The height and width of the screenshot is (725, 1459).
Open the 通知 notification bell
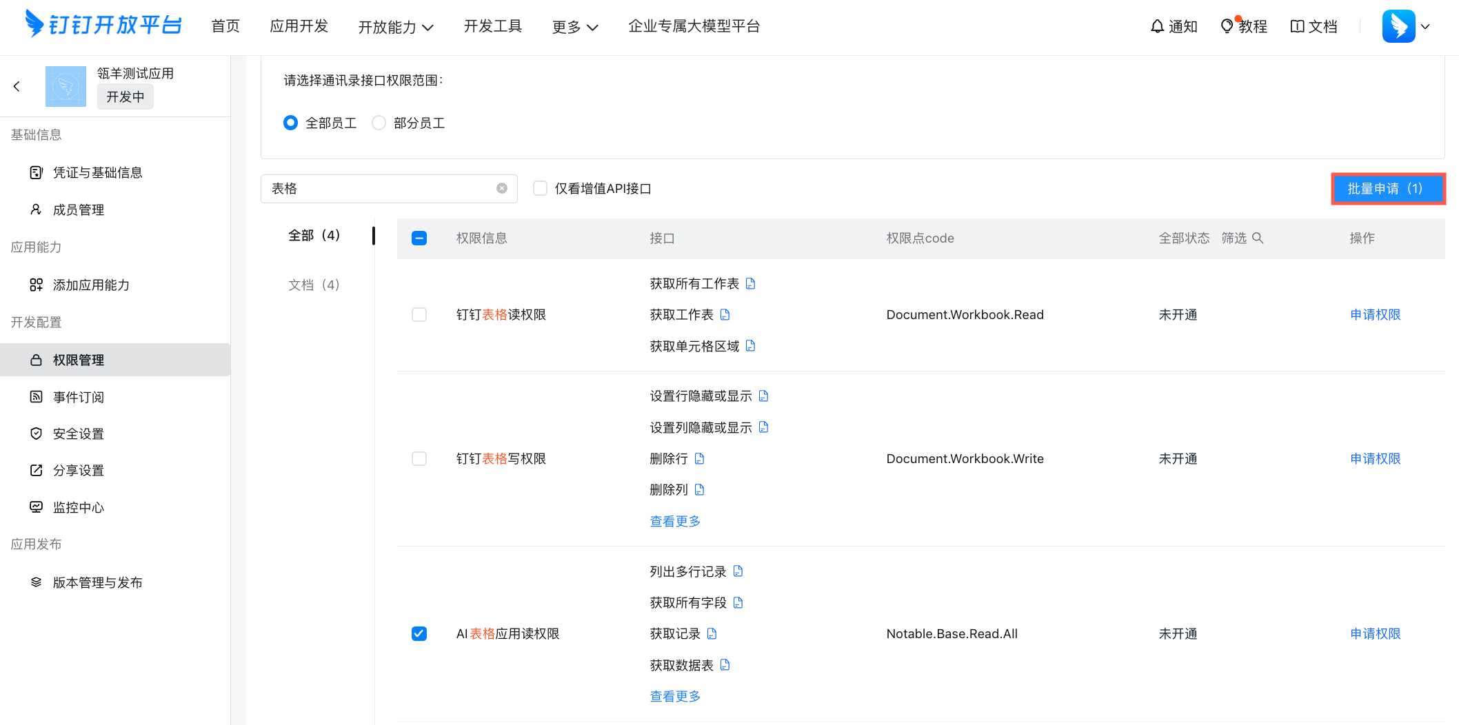coord(1174,26)
